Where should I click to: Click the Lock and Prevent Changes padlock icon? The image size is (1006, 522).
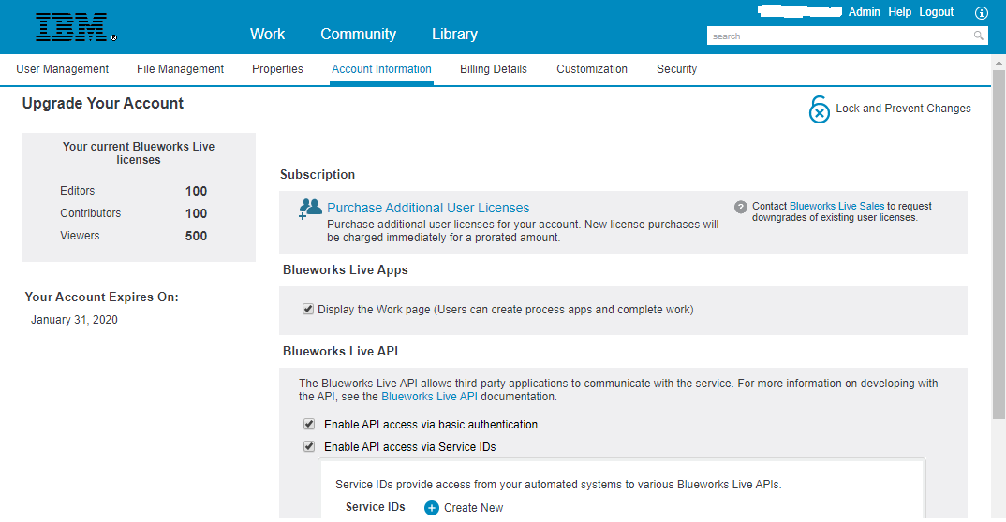coord(819,109)
